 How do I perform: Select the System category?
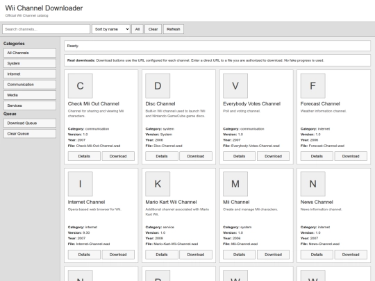30,63
